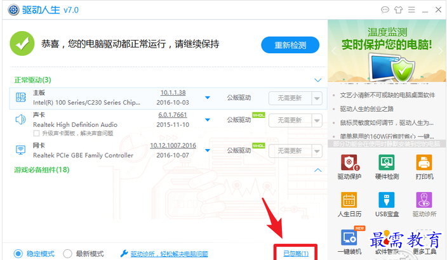This screenshot has height=260, width=447.
Task: Click date 2015-11-10 text
Action: tap(173, 125)
